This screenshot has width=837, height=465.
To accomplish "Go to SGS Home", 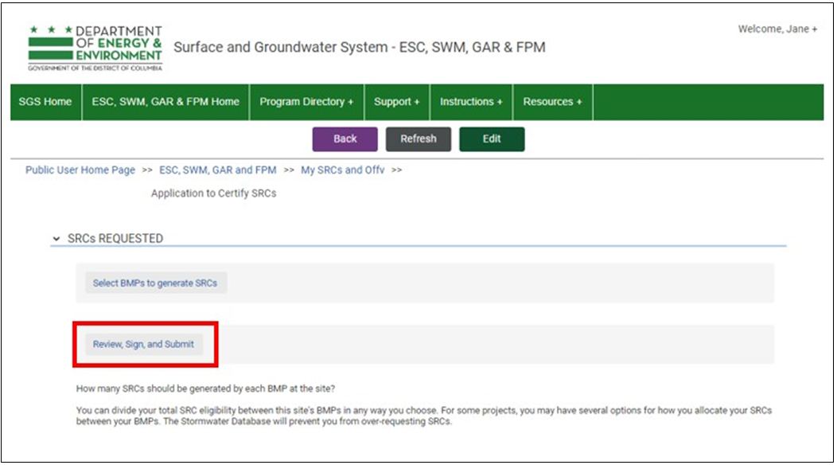I will 45,102.
